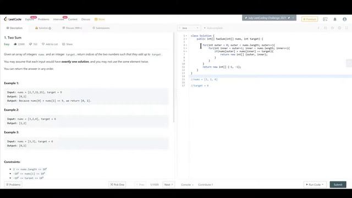Open the Discuss item in top navigation
This screenshot has width=352, height=198.
pos(86,19)
